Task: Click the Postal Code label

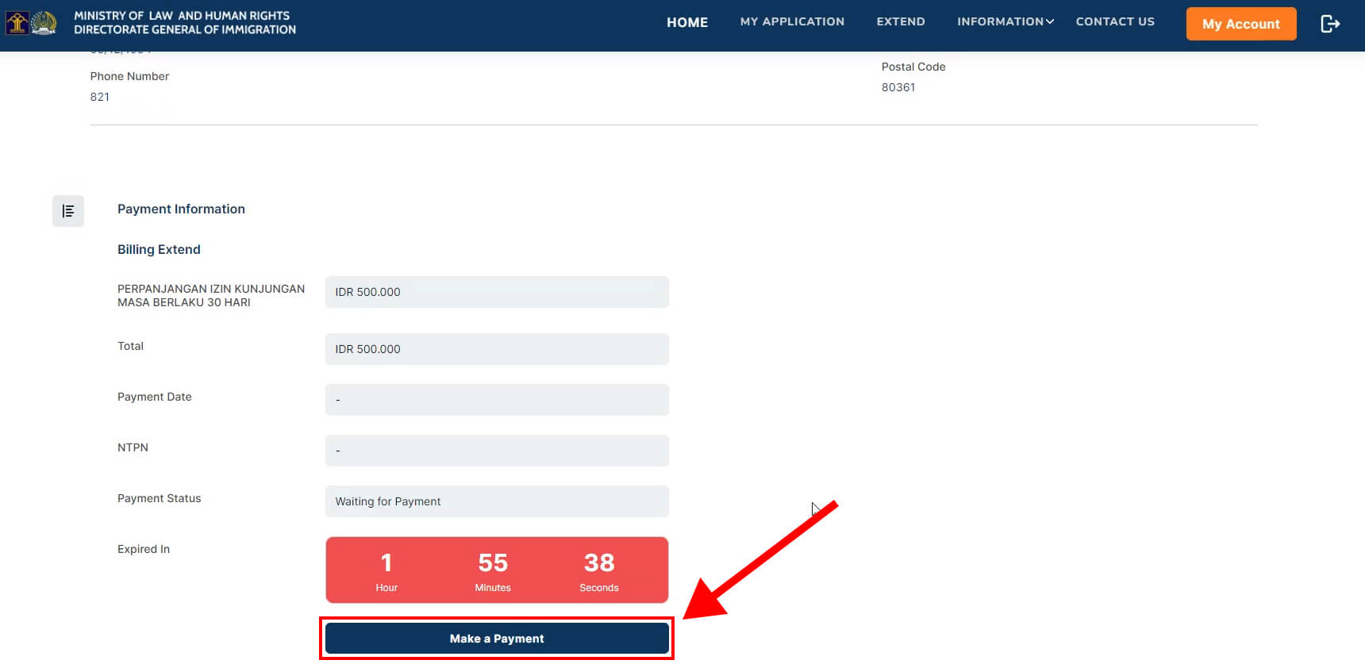Action: coord(913,67)
